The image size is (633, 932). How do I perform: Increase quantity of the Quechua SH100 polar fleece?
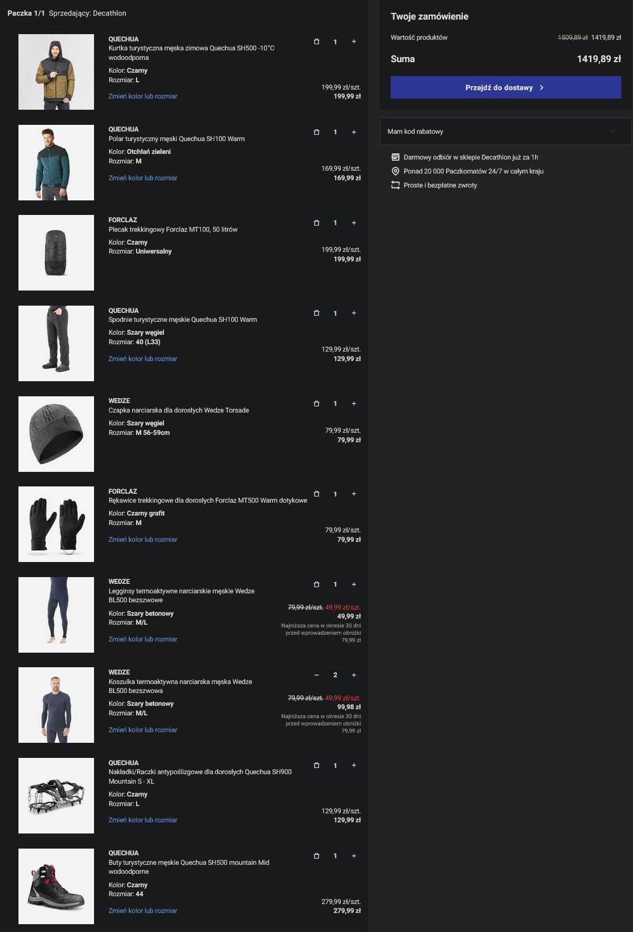coord(354,132)
